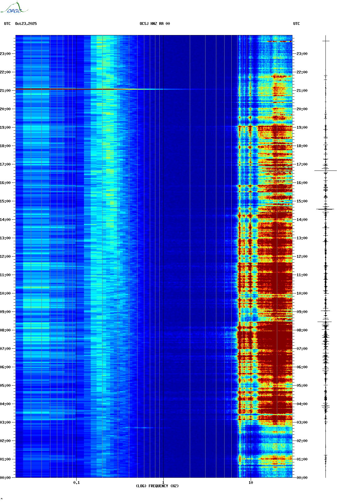The height and width of the screenshot is (502, 339).
Task: Click the 1 Hz frequency tick label
Action: [x=163, y=482]
